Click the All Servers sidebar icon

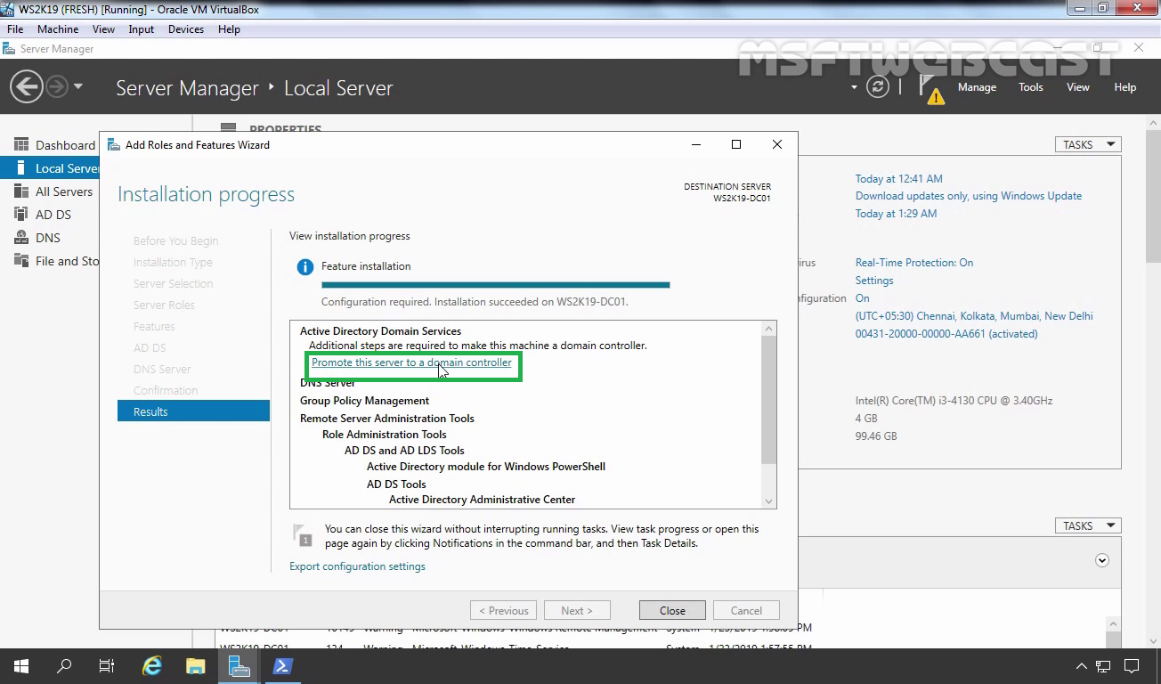(20, 191)
